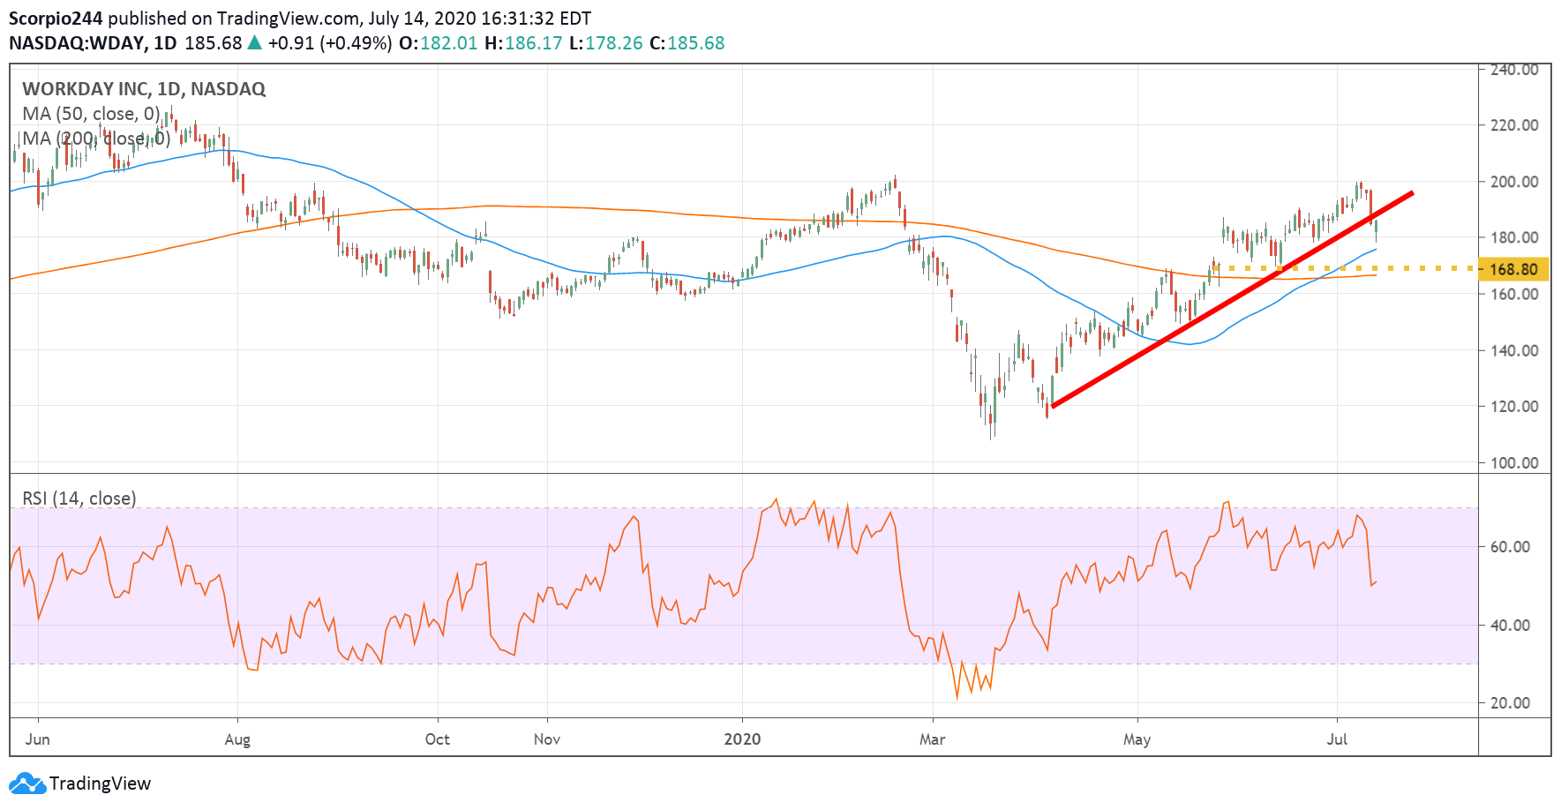Click the 160.00 price axis label

(1514, 294)
